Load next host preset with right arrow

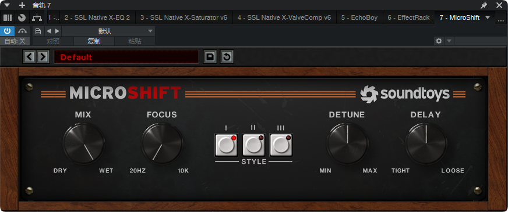[x=57, y=31]
